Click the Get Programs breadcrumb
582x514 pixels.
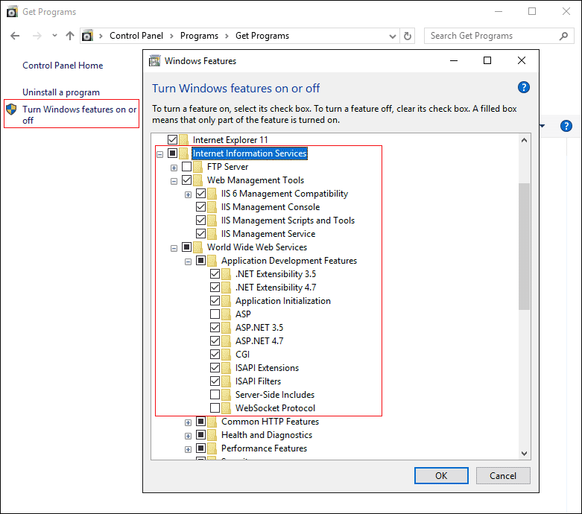(262, 36)
